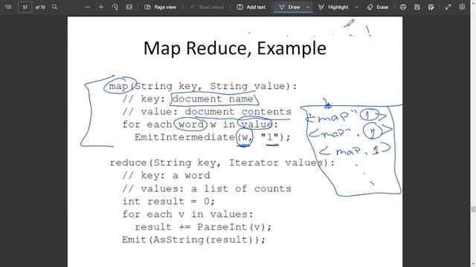Click the fit to width icon
This screenshot has width=476, height=267.
coord(129,7)
